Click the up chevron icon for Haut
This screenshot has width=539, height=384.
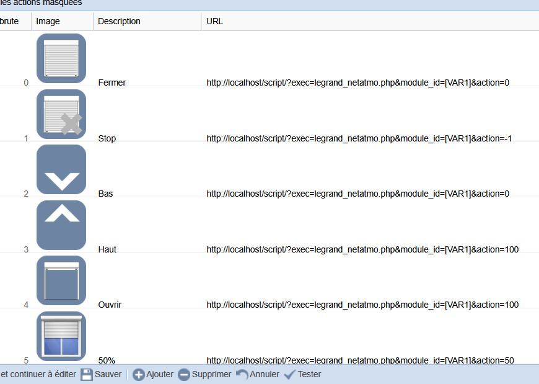click(61, 225)
